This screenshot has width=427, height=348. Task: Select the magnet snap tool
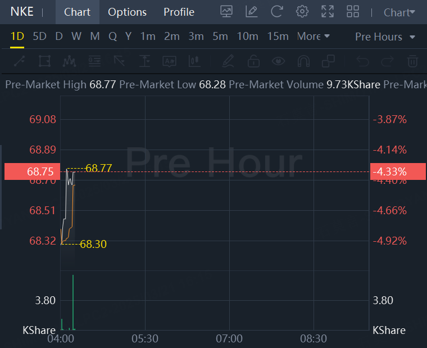click(x=303, y=61)
